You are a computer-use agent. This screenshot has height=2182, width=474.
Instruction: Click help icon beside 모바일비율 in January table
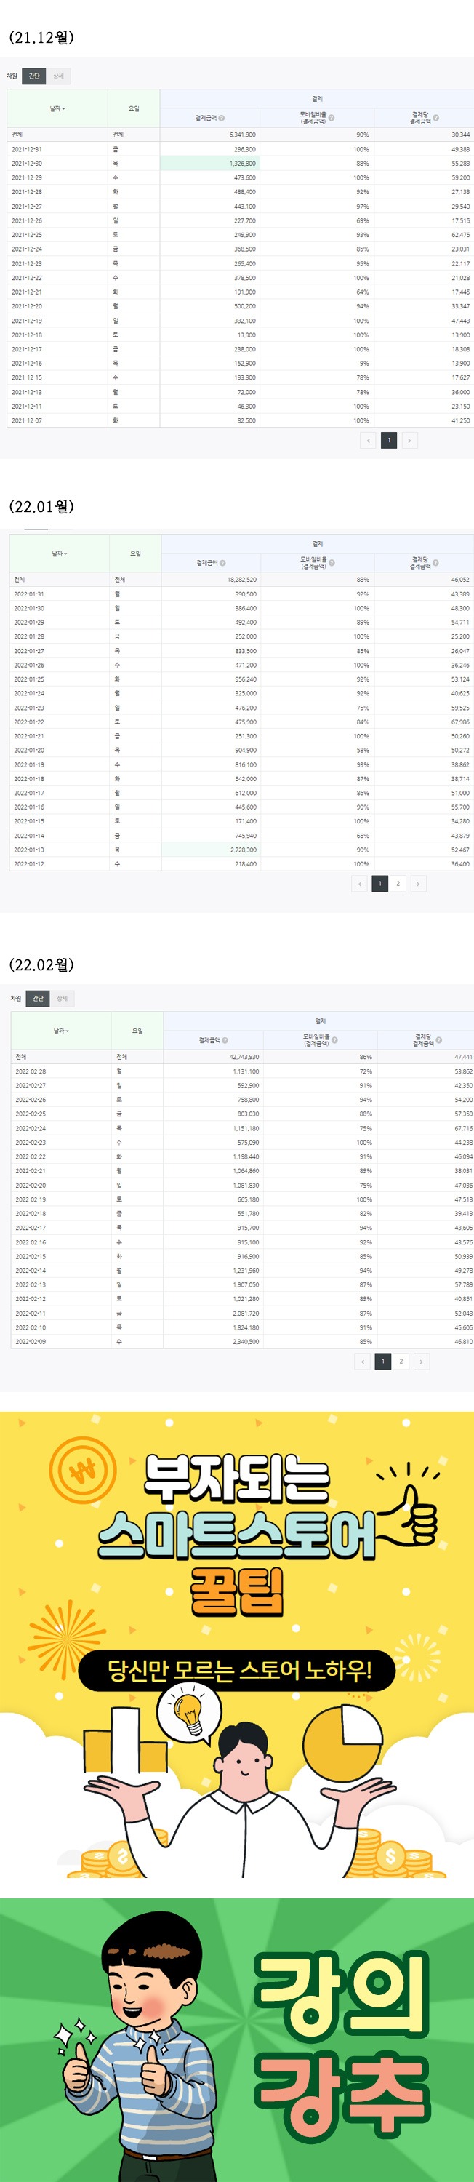(x=332, y=562)
